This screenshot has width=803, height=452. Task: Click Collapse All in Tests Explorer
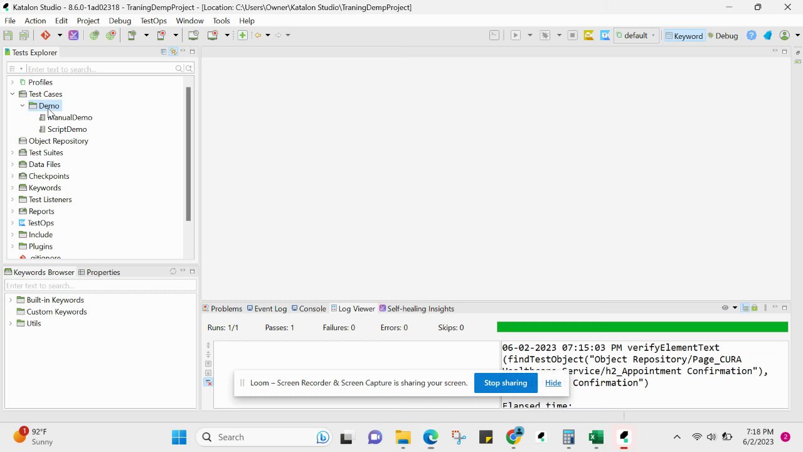click(x=164, y=52)
